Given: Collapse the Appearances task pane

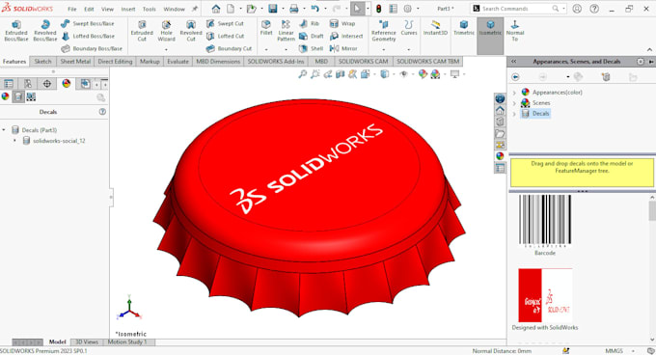Looking at the screenshot, I should [x=513, y=62].
